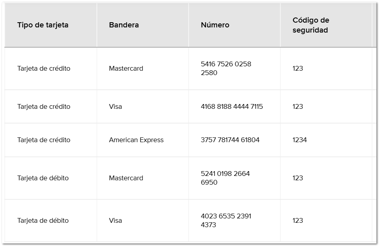The width and height of the screenshot is (380, 247).
Task: Click "Visa" in the credit card row
Action: click(x=116, y=106)
